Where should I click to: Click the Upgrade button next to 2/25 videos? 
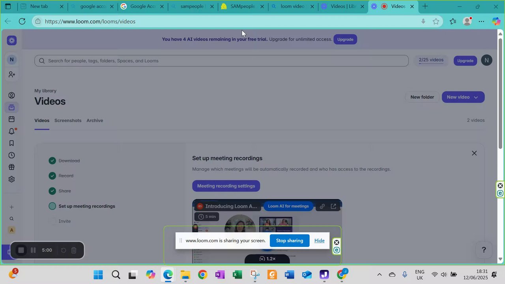coord(465,60)
